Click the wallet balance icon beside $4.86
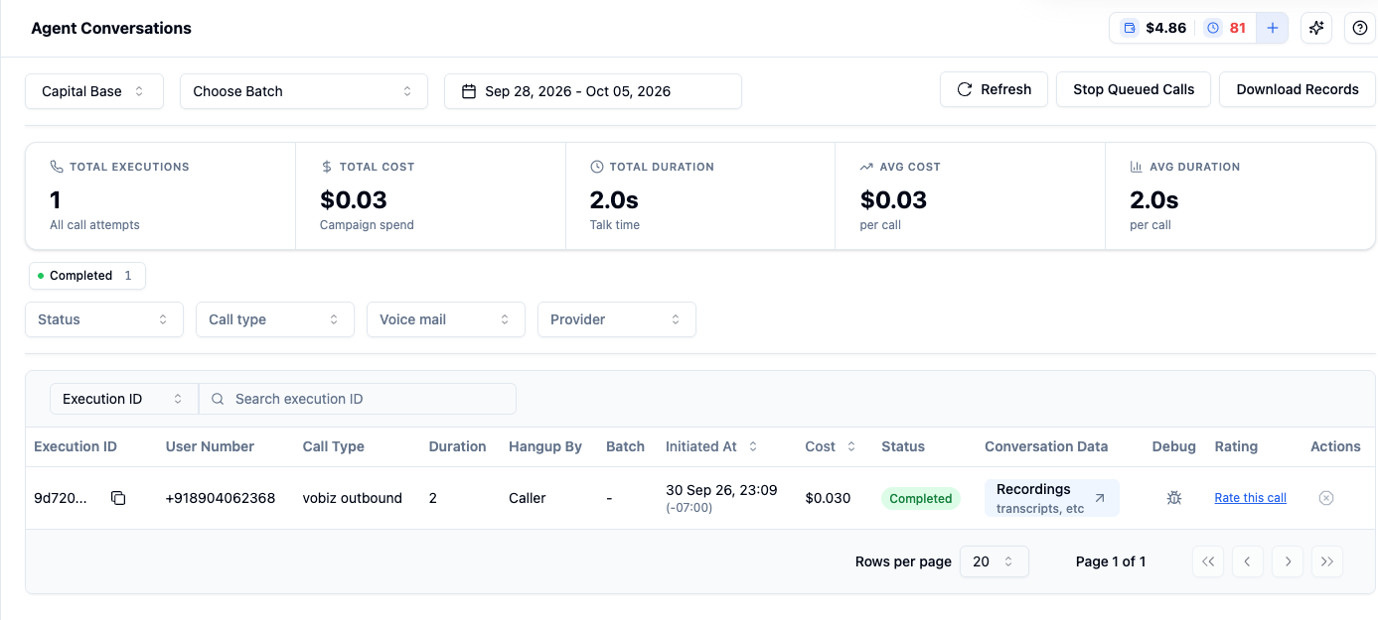Image resolution: width=1378 pixels, height=620 pixels. (1129, 28)
